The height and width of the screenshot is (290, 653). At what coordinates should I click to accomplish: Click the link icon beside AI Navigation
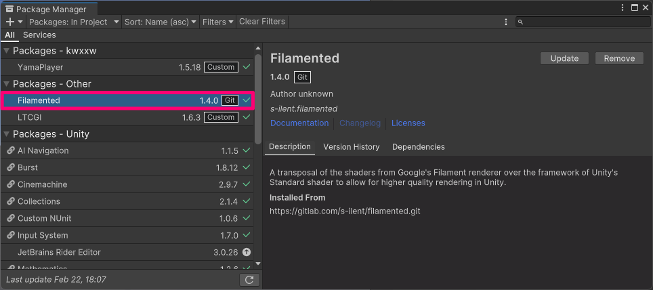point(11,150)
